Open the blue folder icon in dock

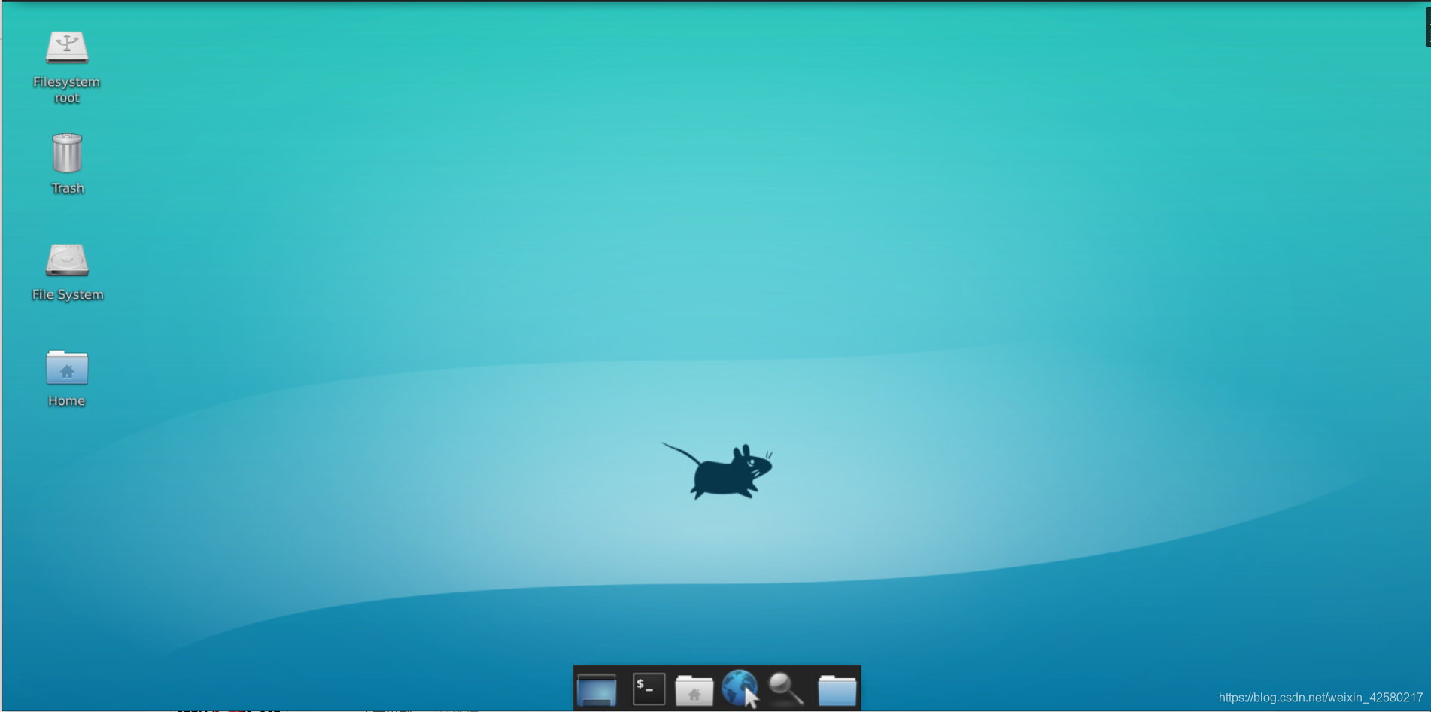click(x=837, y=689)
